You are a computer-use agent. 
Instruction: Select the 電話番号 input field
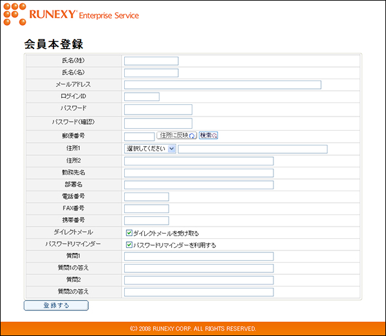click(147, 197)
